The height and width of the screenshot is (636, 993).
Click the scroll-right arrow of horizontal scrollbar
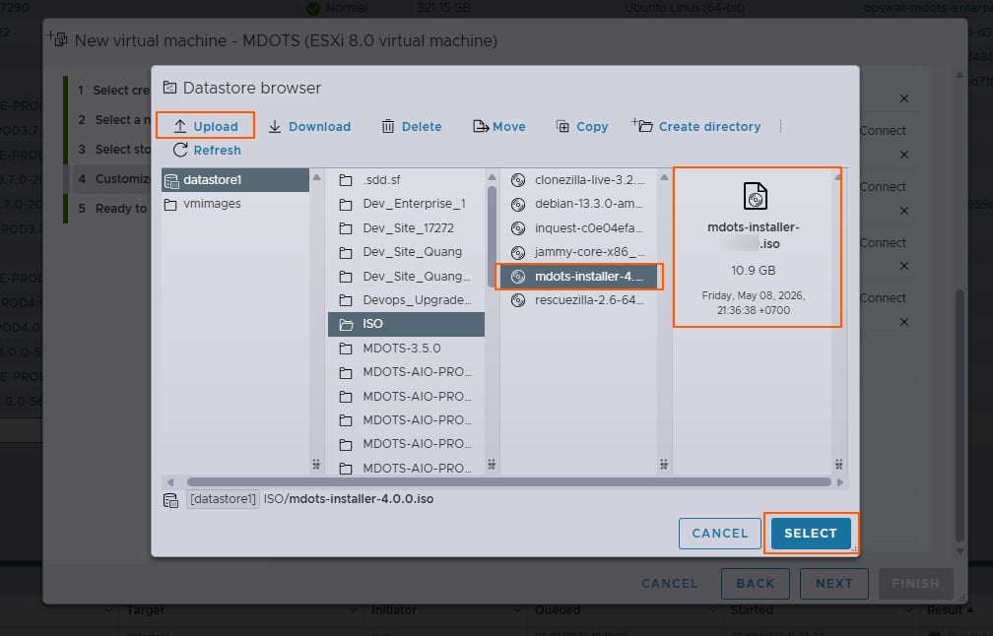[x=840, y=482]
